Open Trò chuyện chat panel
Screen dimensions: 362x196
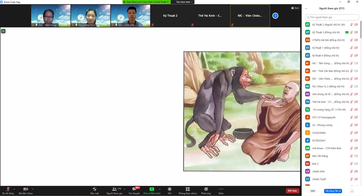134,191
